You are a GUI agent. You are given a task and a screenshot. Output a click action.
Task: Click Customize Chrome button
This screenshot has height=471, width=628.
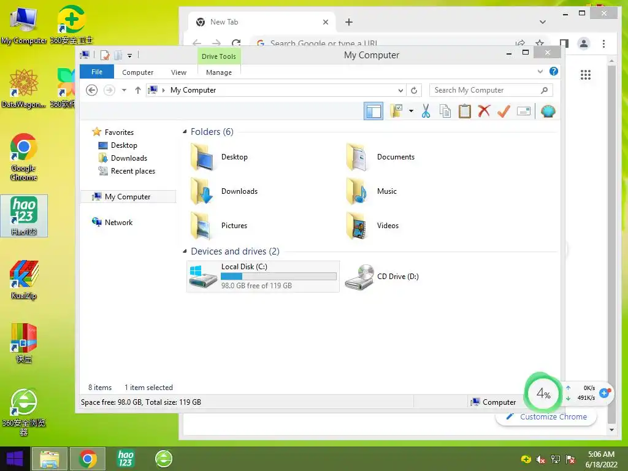point(546,417)
